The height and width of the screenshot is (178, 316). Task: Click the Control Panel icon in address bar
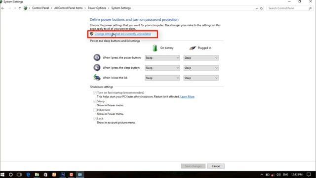point(25,8)
